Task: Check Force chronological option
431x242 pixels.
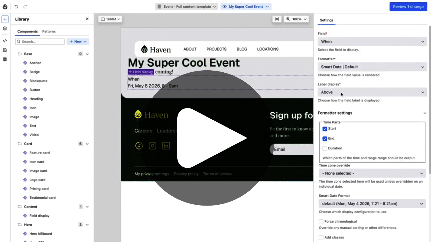Action: [x=321, y=222]
